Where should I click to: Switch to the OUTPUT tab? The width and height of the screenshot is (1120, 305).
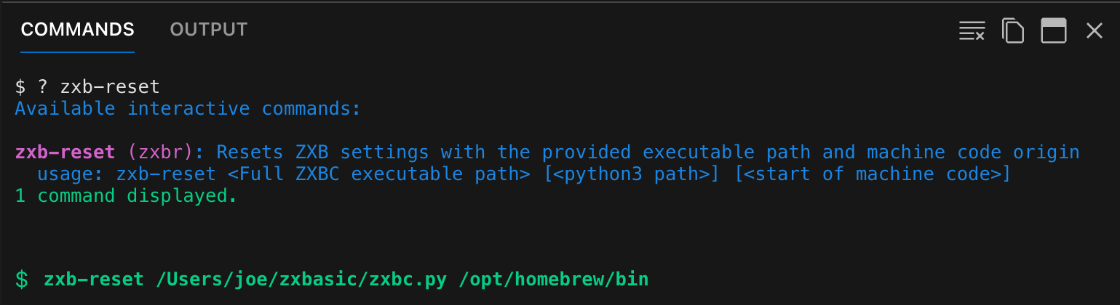click(x=209, y=30)
